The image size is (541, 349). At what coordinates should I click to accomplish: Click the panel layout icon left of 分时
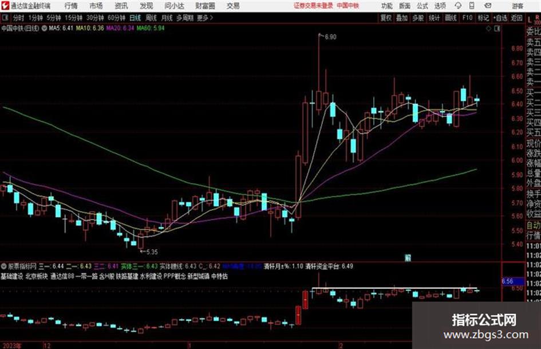click(5, 18)
